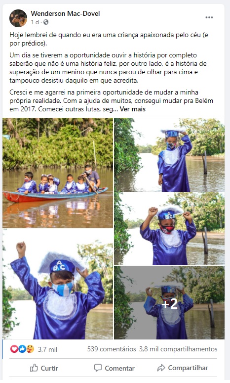The height and width of the screenshot is (383, 230).
Task: Open the 3,7 mil reactions count
Action: coord(47,349)
